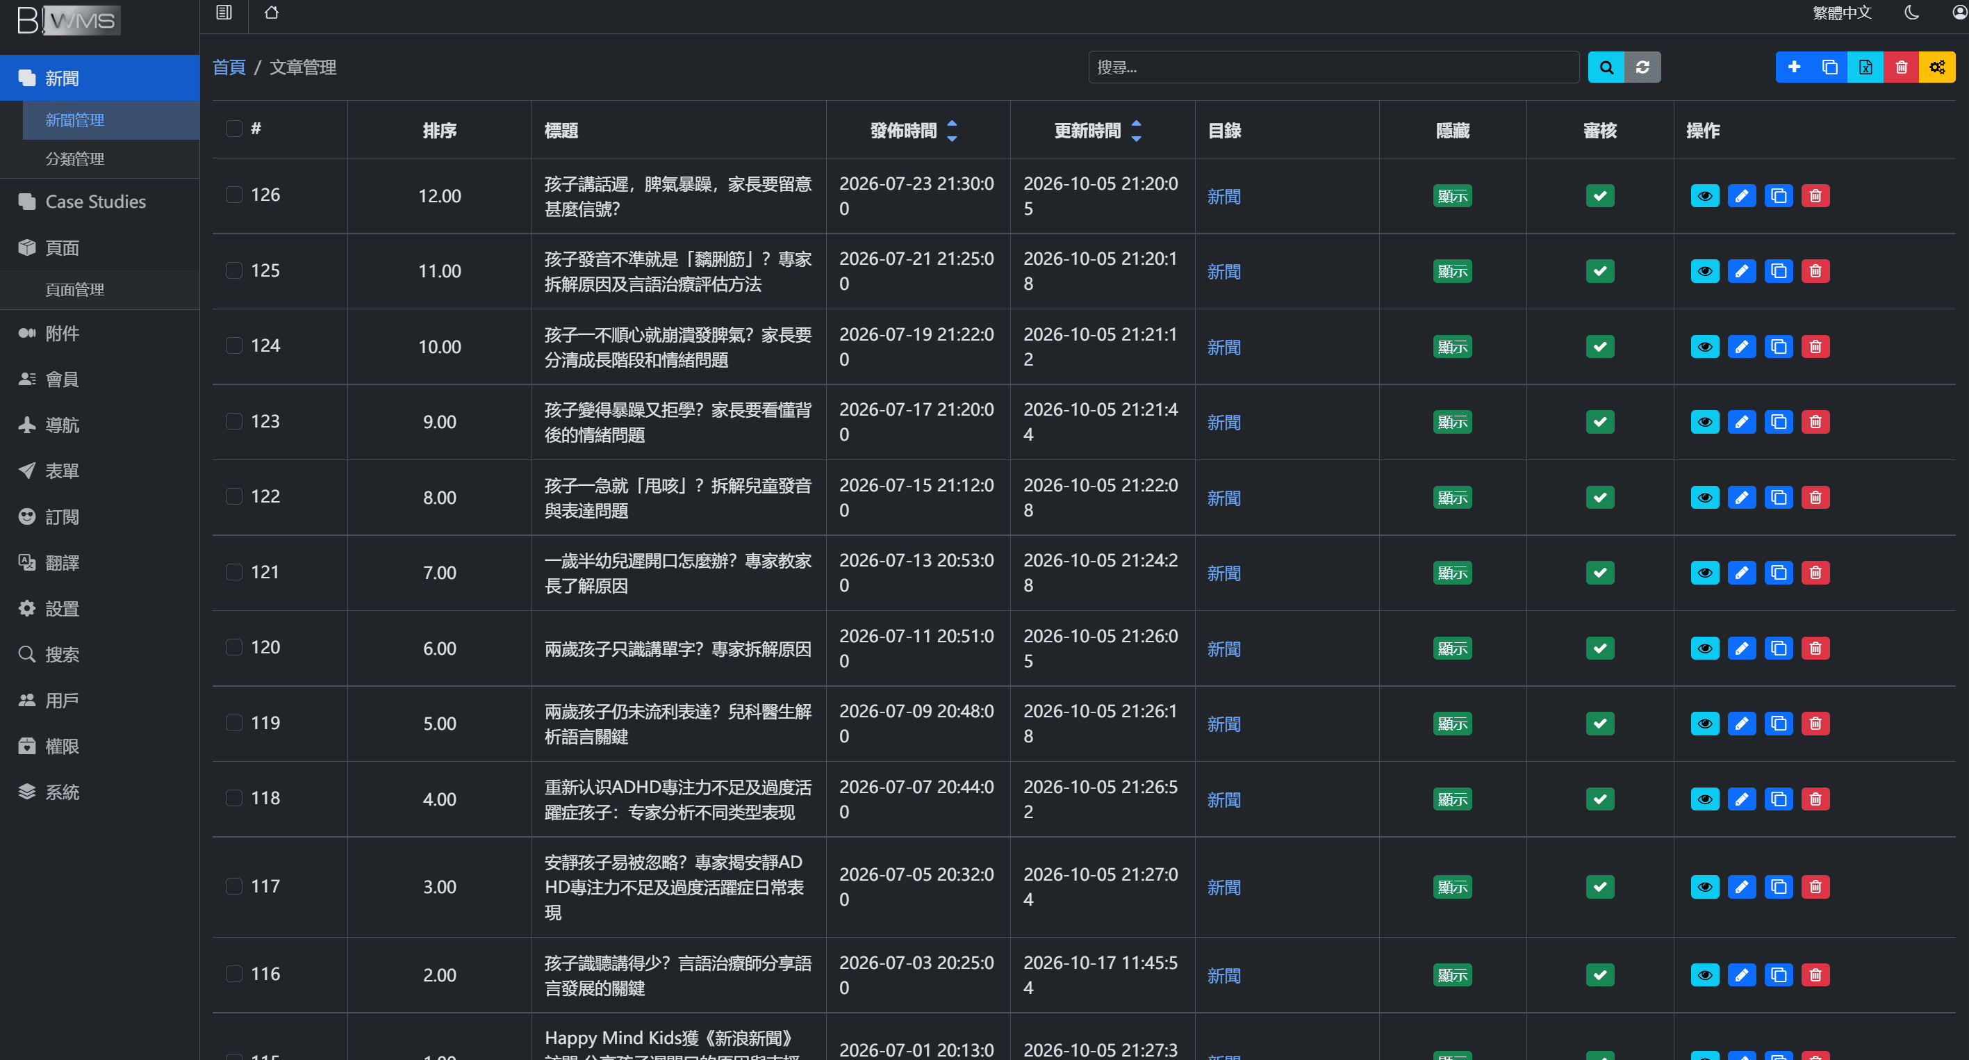The width and height of the screenshot is (1969, 1060).
Task: View article 122 with the eye icon
Action: coord(1704,497)
